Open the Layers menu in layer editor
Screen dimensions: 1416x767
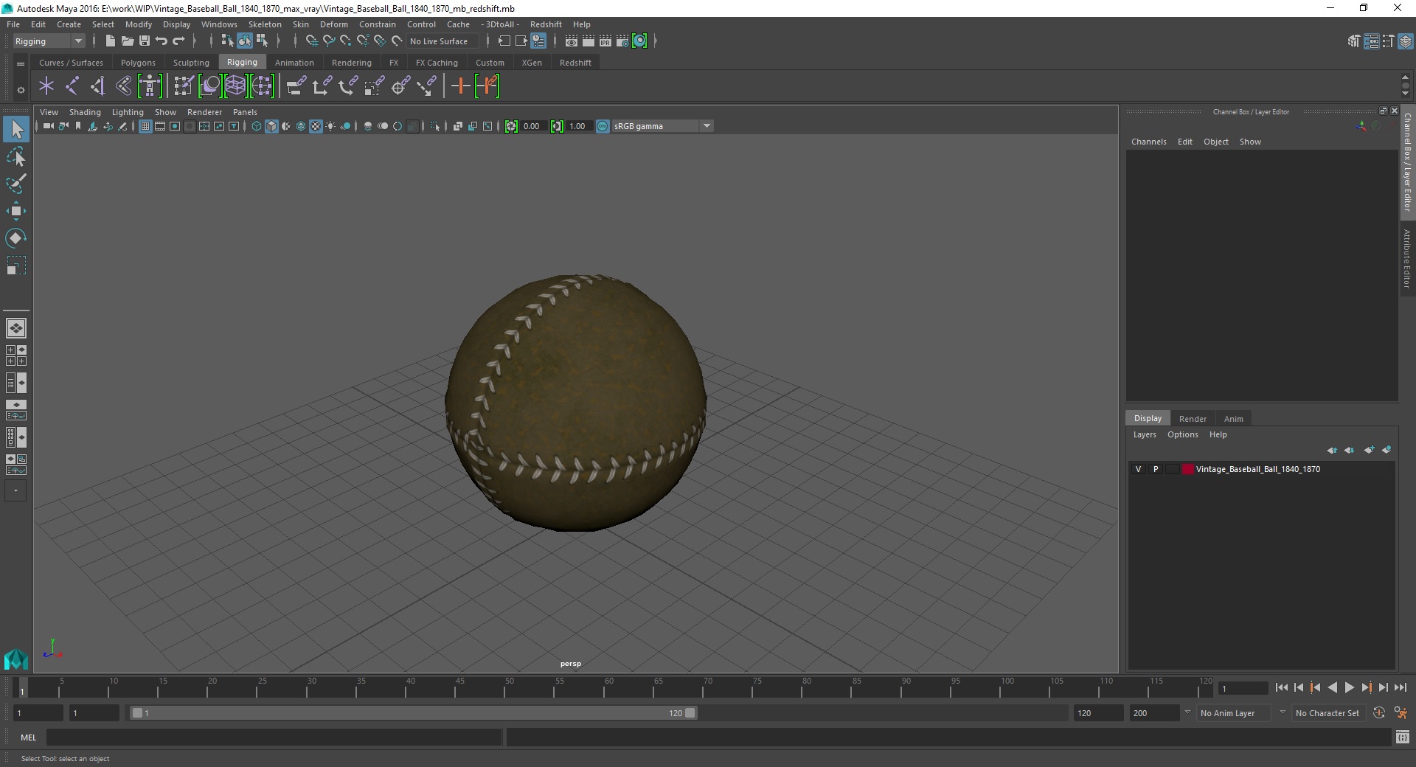click(x=1145, y=434)
